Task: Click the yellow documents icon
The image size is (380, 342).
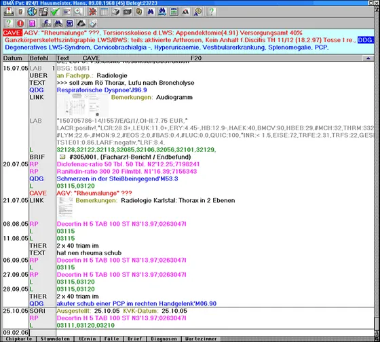Action: (x=139, y=12)
